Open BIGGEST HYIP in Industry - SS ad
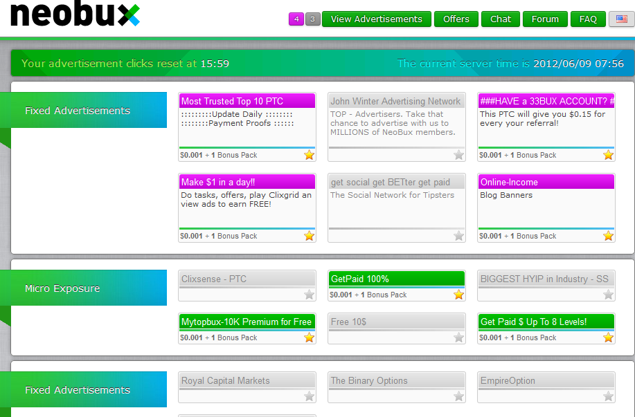The image size is (635, 417). [546, 279]
